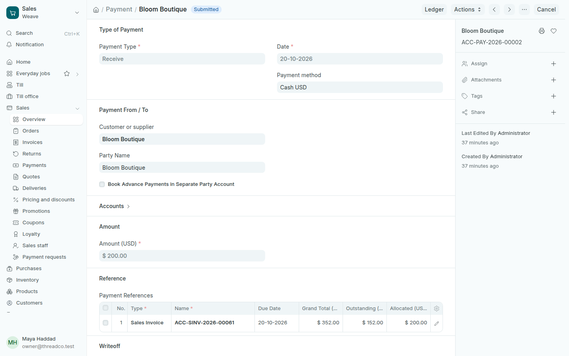Click the Amount (USD) field

[182, 256]
